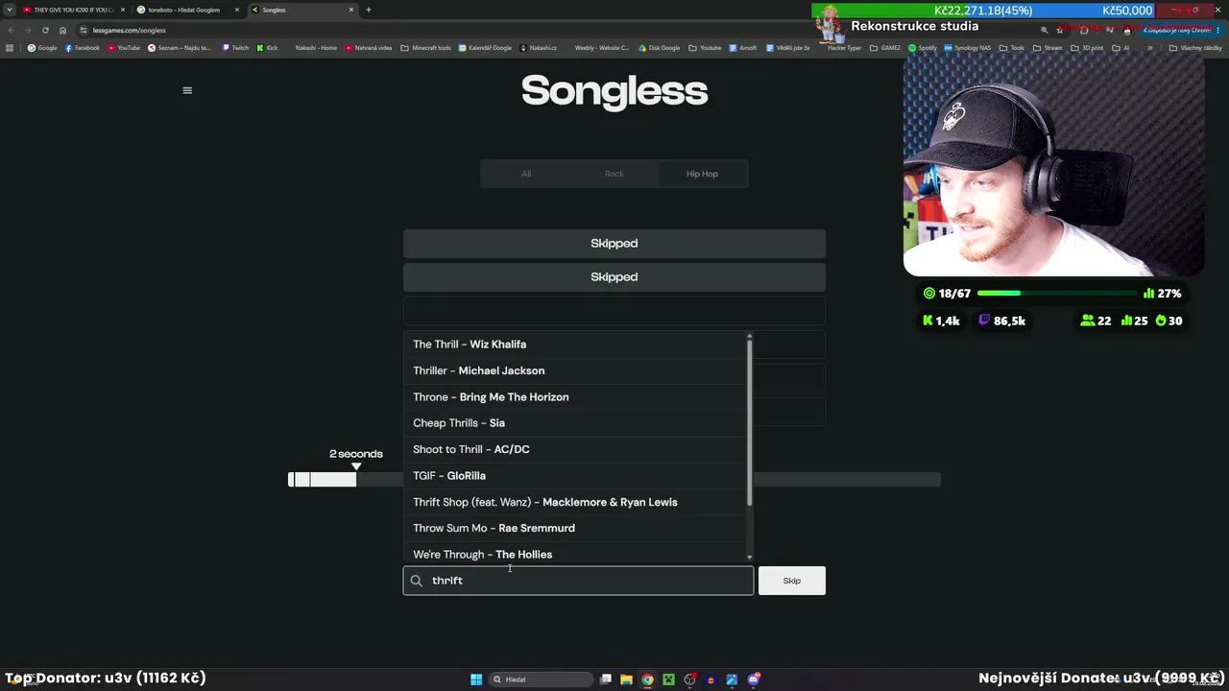Select the Hip Hop genre filter
This screenshot has height=691, width=1229.
point(702,174)
